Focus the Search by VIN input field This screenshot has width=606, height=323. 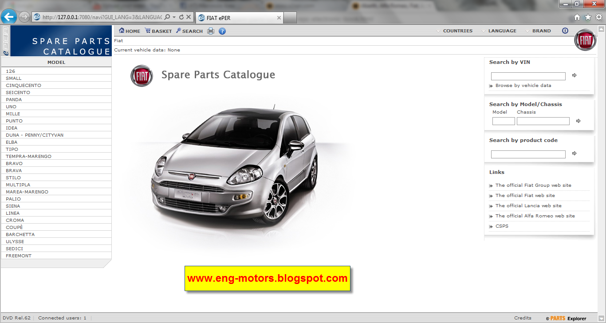tap(528, 76)
